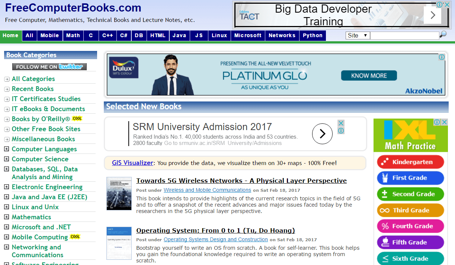
Task: Expand Databases, SQL, Data Analysis and Mining
Action: coord(6,169)
